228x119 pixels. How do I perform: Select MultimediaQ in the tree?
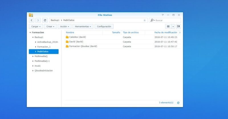pos(41,56)
